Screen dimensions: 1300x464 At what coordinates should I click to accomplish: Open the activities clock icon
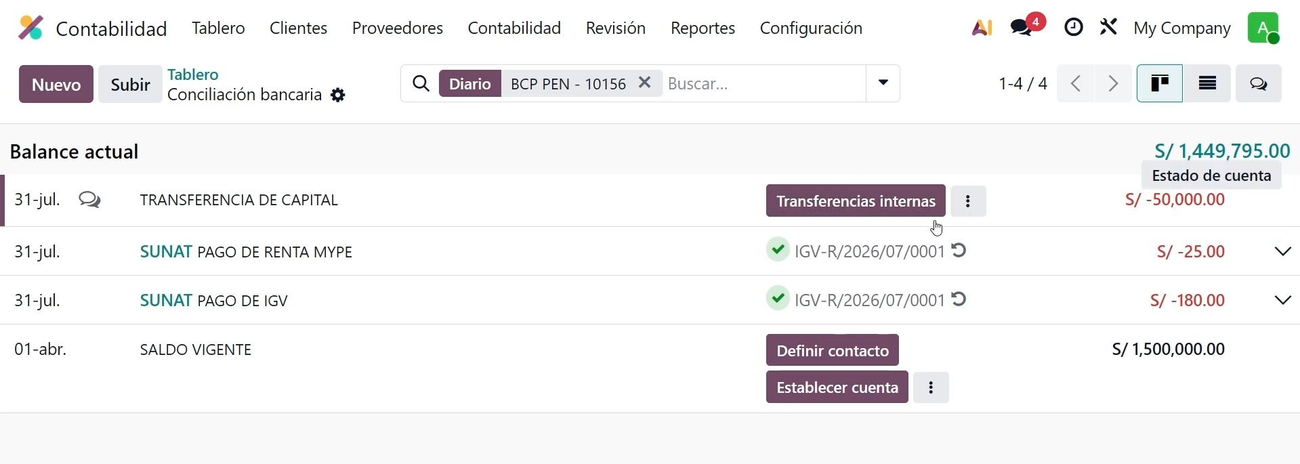(1074, 28)
